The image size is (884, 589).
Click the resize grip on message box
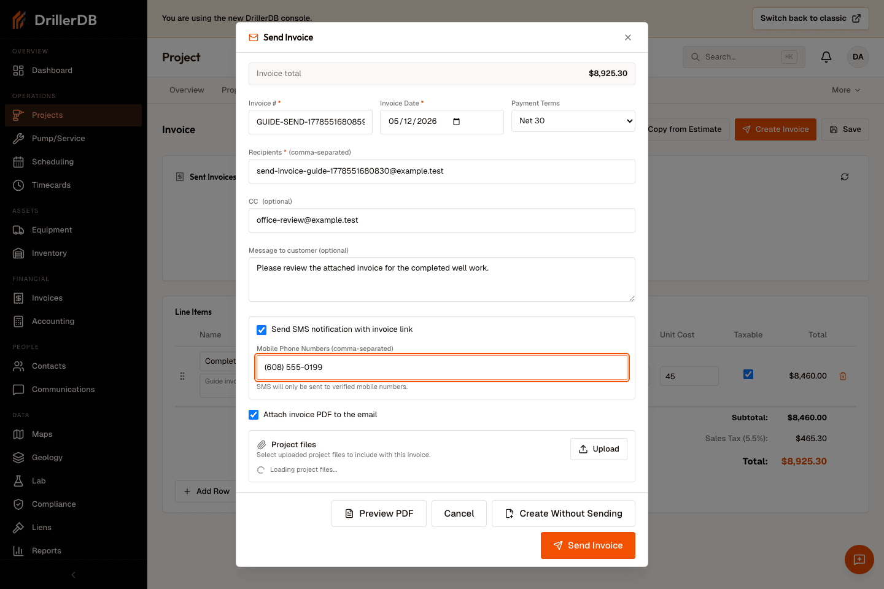(x=632, y=298)
